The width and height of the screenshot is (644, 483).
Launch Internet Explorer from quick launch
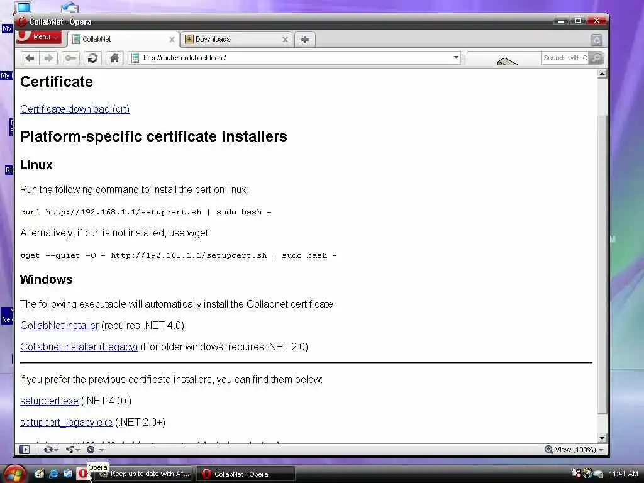53,474
